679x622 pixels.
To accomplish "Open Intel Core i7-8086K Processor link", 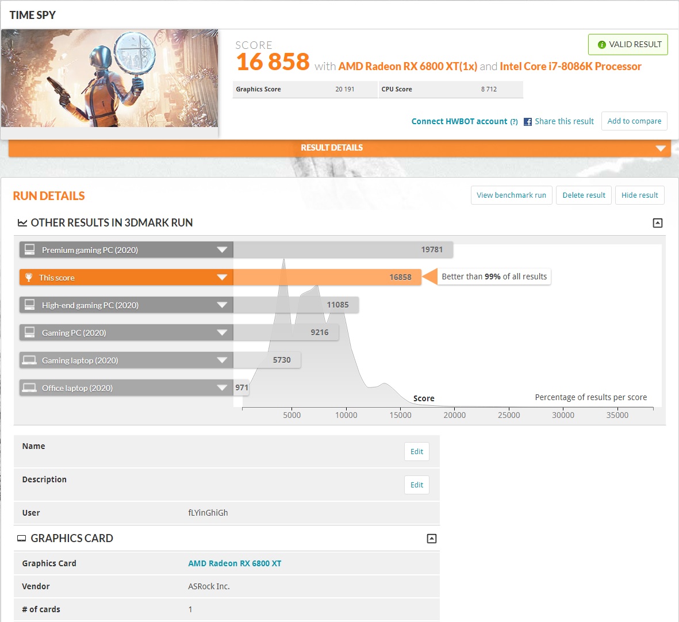I will pyautogui.click(x=570, y=66).
